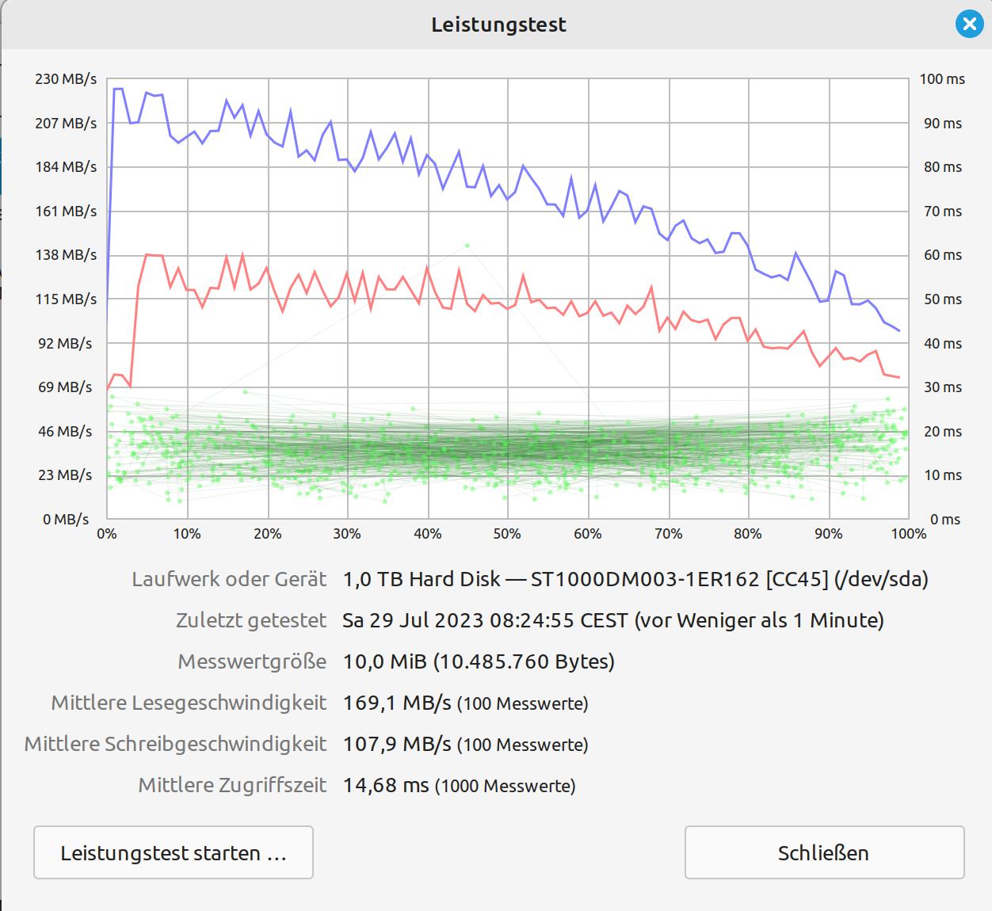Click the 107,9 MB/s write speed value
This screenshot has height=911, width=992.
click(x=397, y=744)
